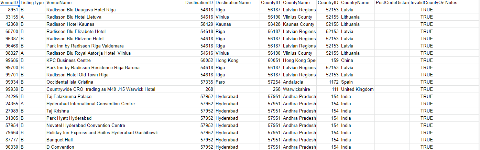Click Hyderabad International Convention Centre cell
This screenshot has width=480, height=150.
coord(115,104)
